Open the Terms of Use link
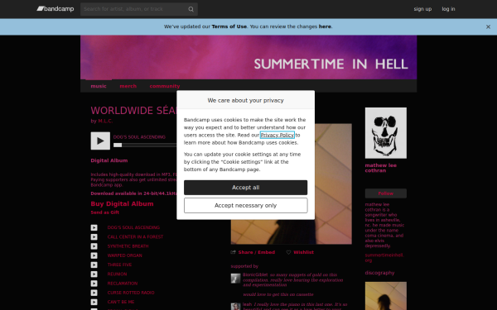The image size is (497, 310). [x=229, y=26]
